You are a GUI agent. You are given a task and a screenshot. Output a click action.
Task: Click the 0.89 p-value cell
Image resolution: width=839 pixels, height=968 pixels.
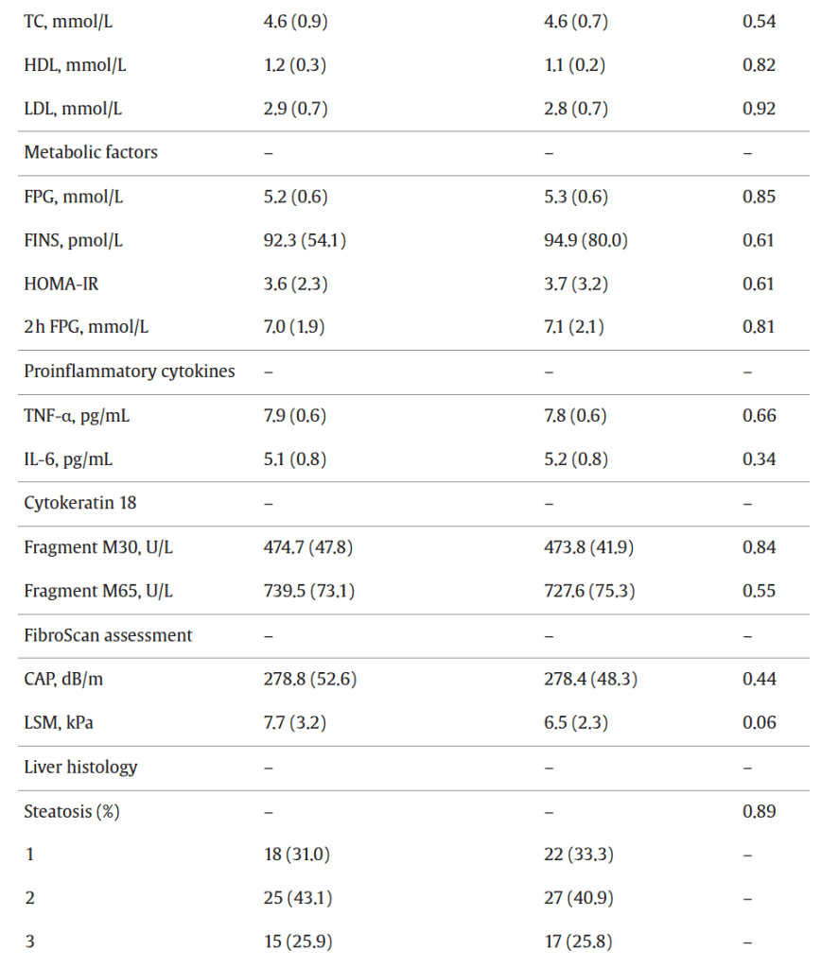759,811
